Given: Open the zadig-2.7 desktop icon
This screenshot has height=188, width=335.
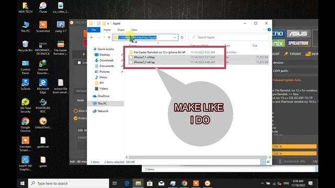Looking at the screenshot, I should [x=61, y=27].
